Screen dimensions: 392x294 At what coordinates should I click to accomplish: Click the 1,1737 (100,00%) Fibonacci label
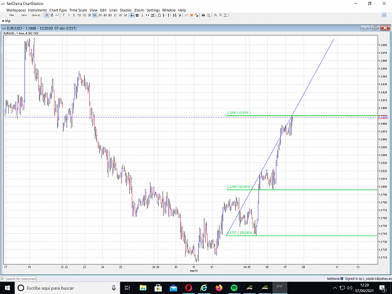[x=240, y=233]
